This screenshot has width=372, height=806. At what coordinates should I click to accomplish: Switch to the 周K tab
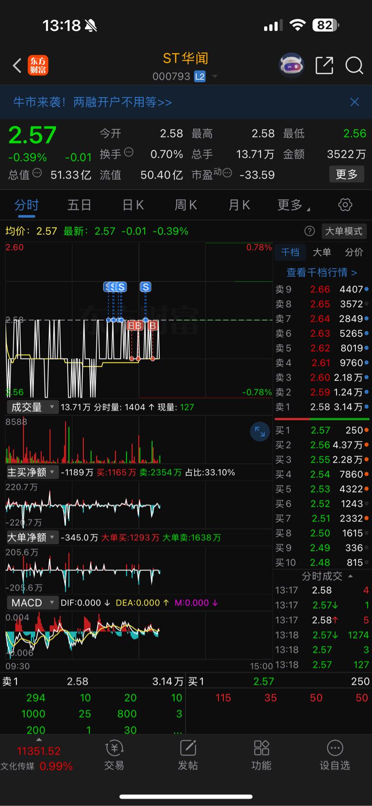186,205
